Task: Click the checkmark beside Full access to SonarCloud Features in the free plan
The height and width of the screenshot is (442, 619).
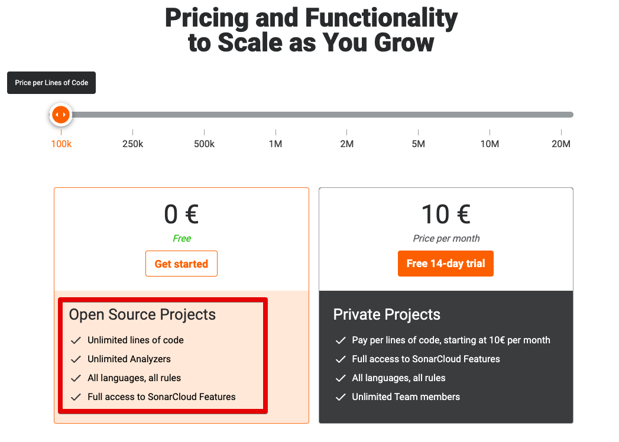Action: [x=76, y=397]
